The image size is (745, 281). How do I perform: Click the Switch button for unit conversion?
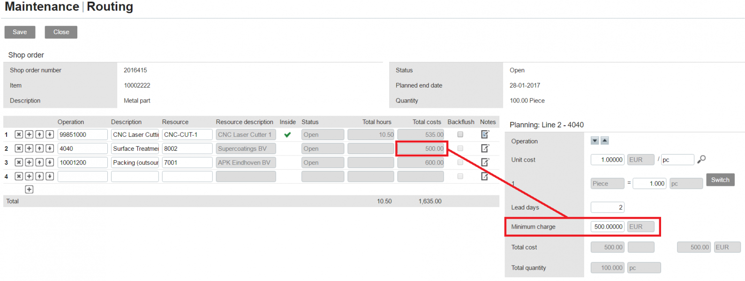point(720,180)
